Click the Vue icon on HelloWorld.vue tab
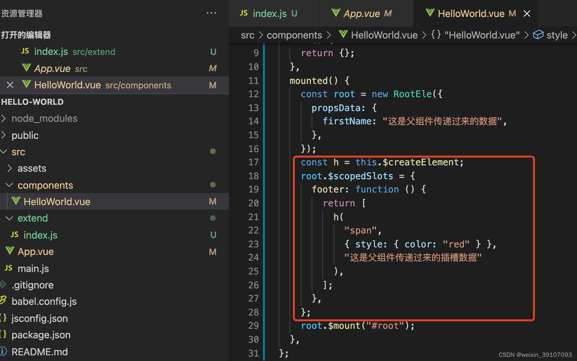The width and height of the screenshot is (577, 361). pos(430,13)
